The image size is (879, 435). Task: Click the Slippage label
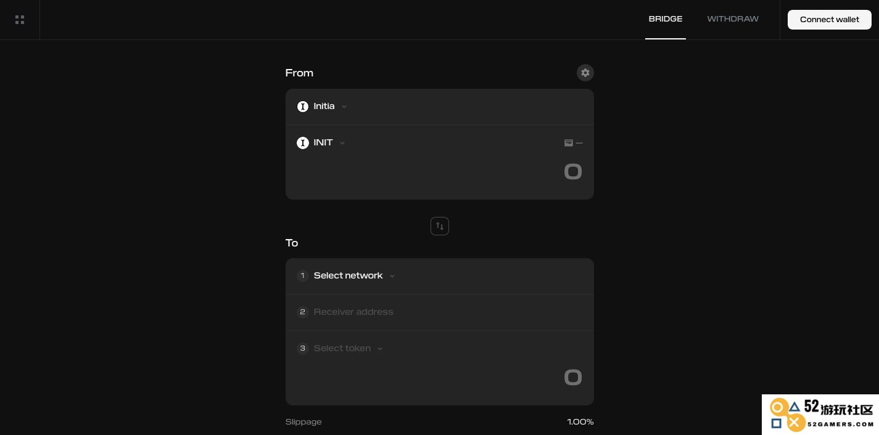(x=303, y=422)
